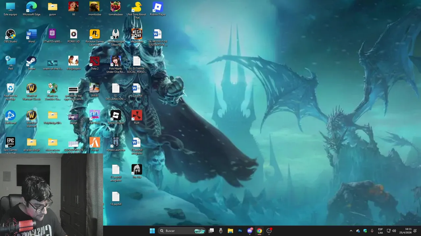Open the notifications bell icon
This screenshot has width=421, height=236.
pyautogui.click(x=415, y=231)
